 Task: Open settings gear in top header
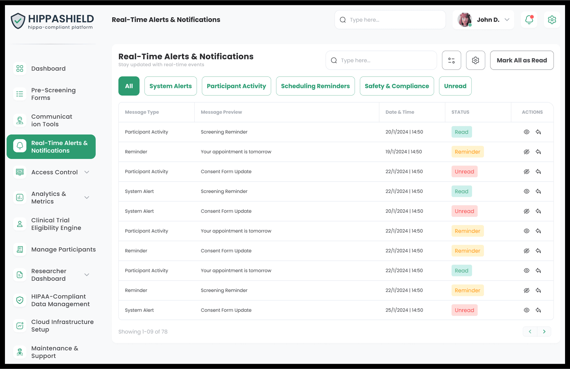(552, 20)
